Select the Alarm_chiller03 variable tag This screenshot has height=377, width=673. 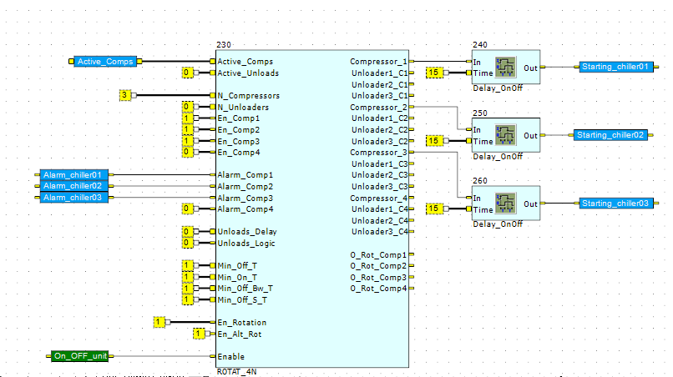73,198
